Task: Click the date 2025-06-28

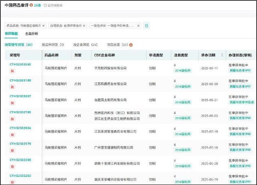Action: 209,163
